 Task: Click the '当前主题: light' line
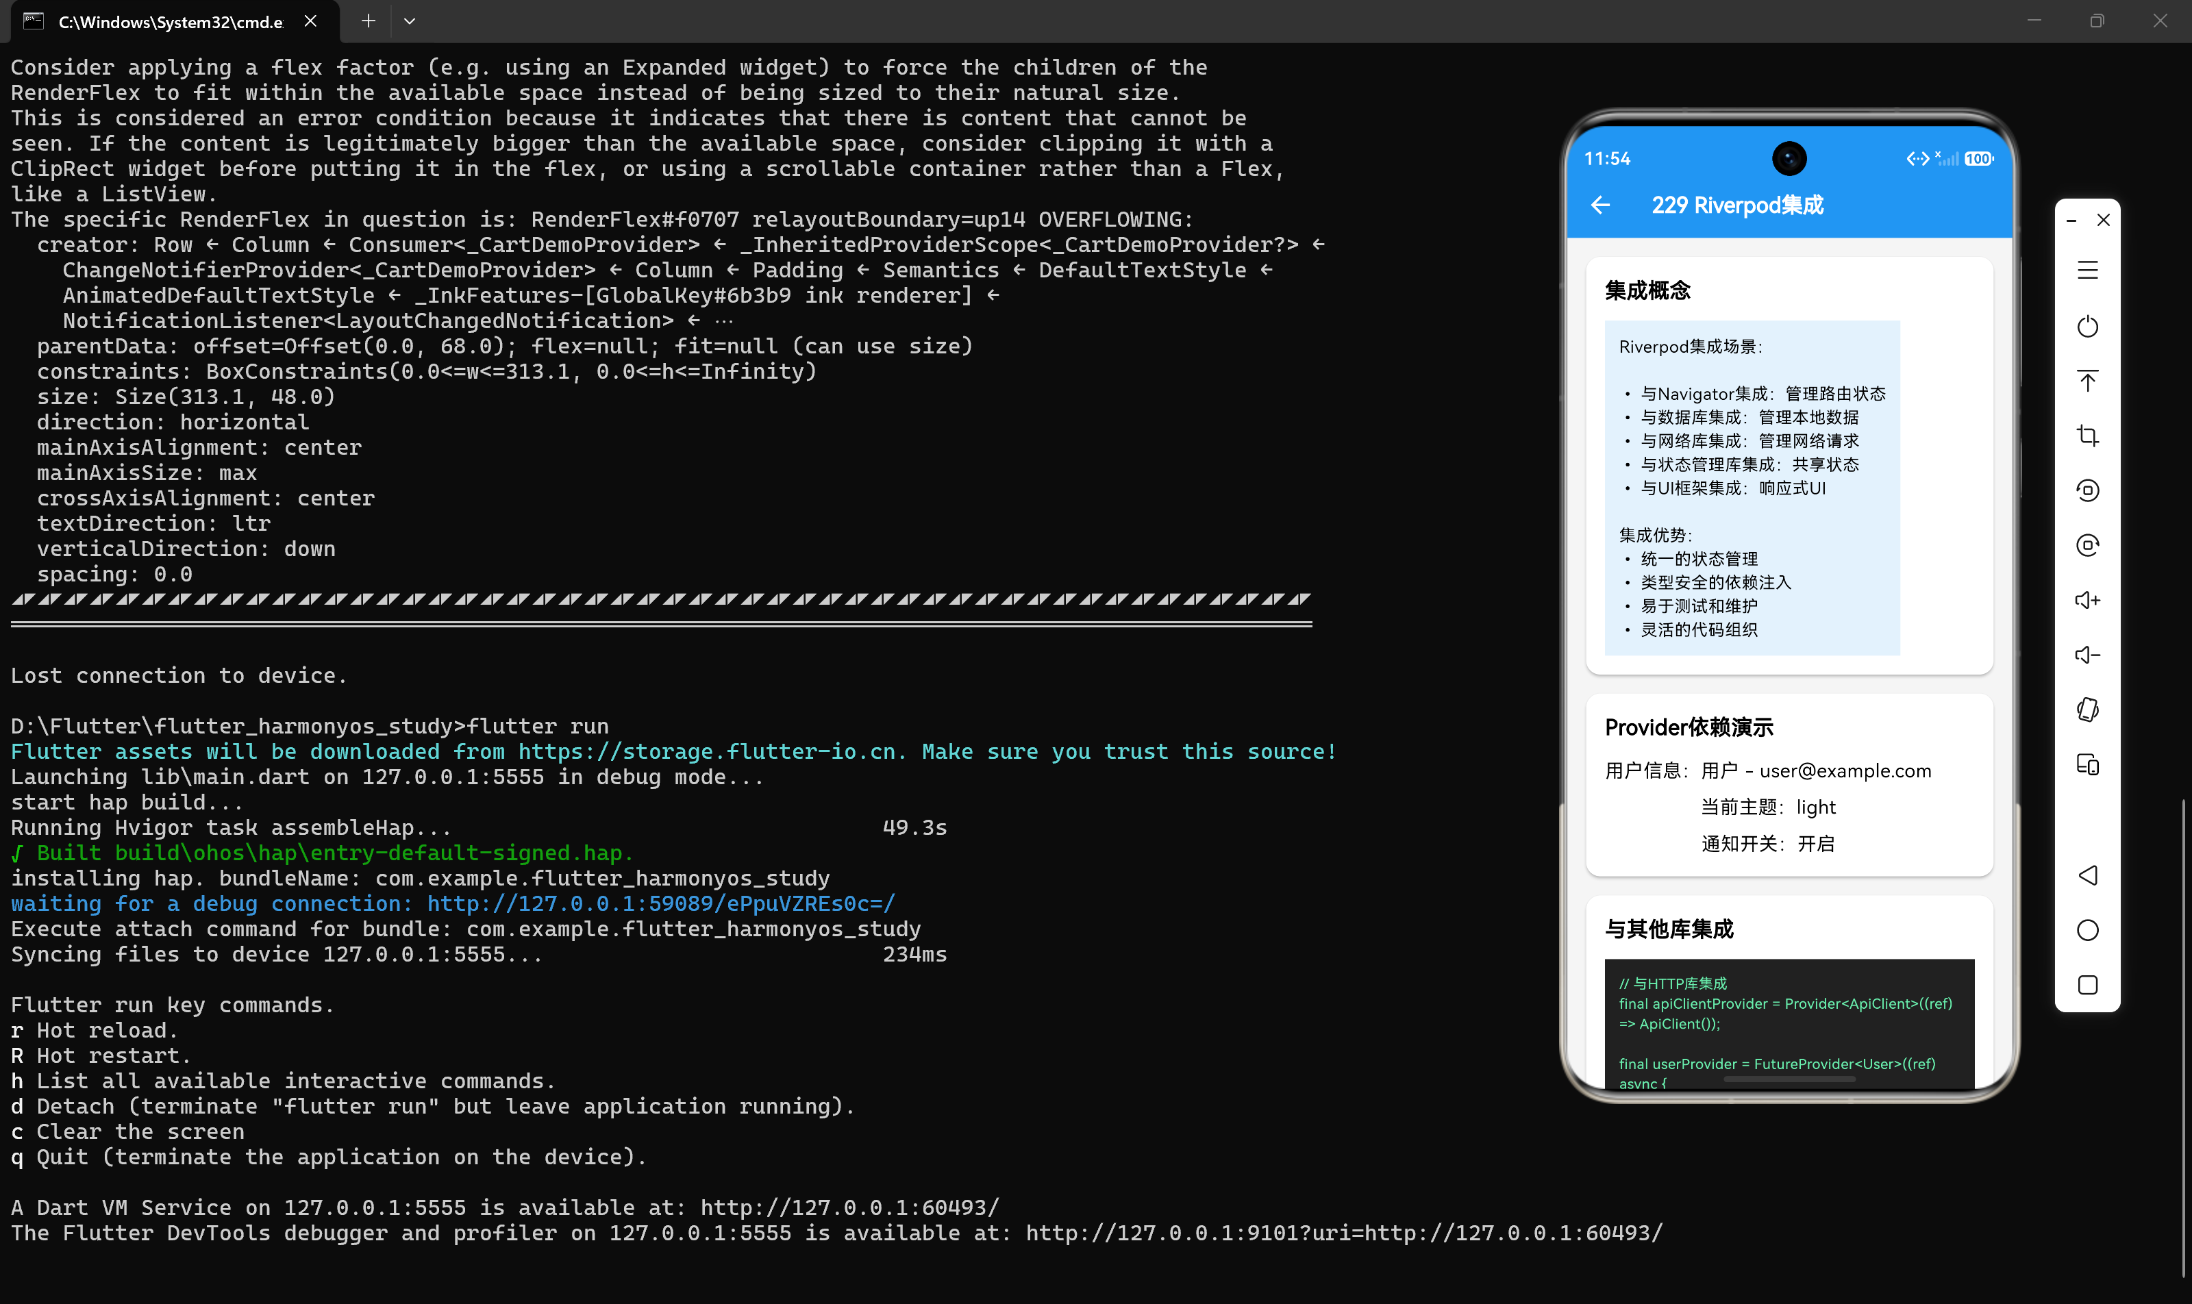(x=1769, y=807)
